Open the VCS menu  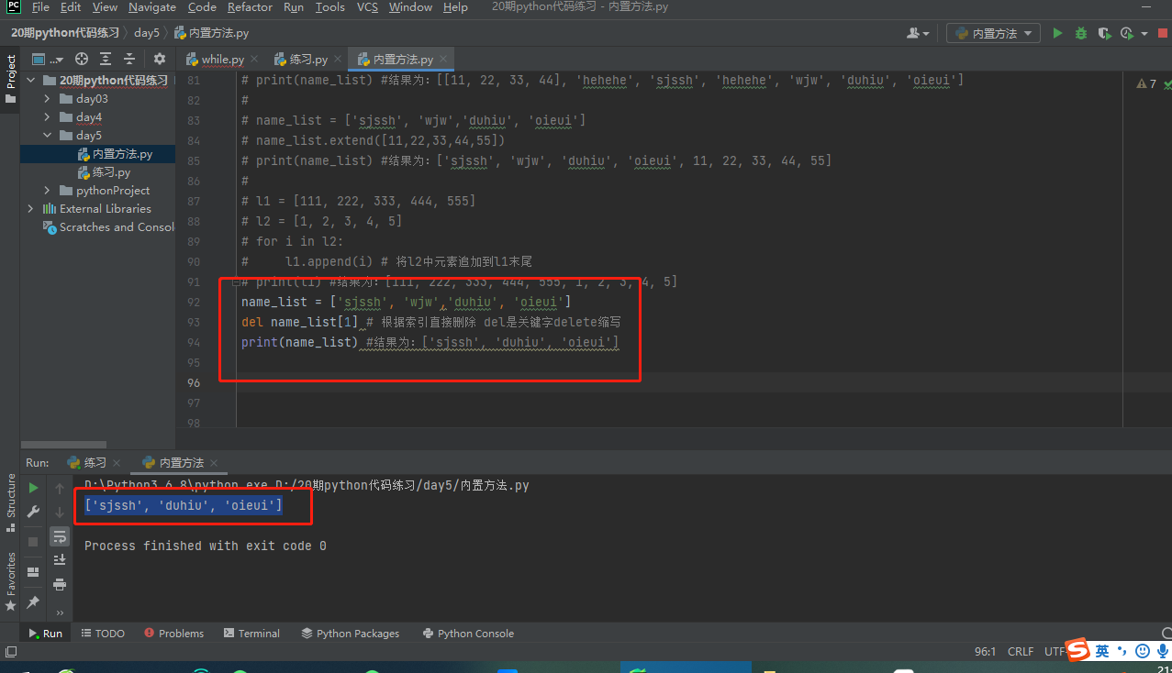(x=367, y=7)
